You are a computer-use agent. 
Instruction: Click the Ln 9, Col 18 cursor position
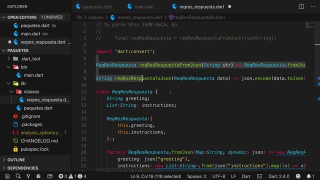click(x=155, y=176)
